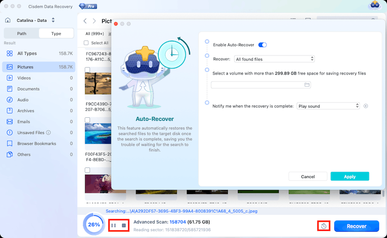The image size is (387, 238).
Task: Click the mascot avatar icon top right
Action: 374,5
